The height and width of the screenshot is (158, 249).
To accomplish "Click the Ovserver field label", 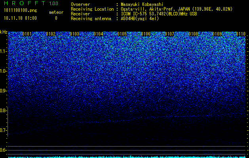I will pos(80,4).
